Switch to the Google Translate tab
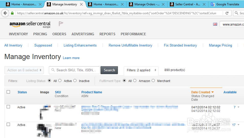The width and height of the screenshot is (244, 138). coord(225,4)
